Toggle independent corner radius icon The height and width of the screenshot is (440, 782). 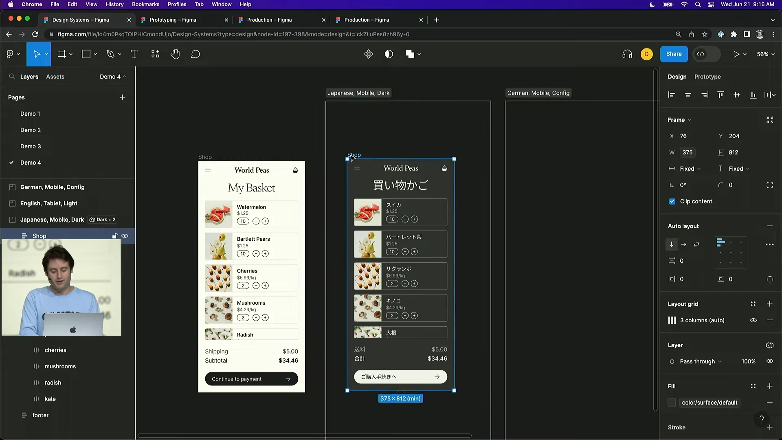coord(769,185)
